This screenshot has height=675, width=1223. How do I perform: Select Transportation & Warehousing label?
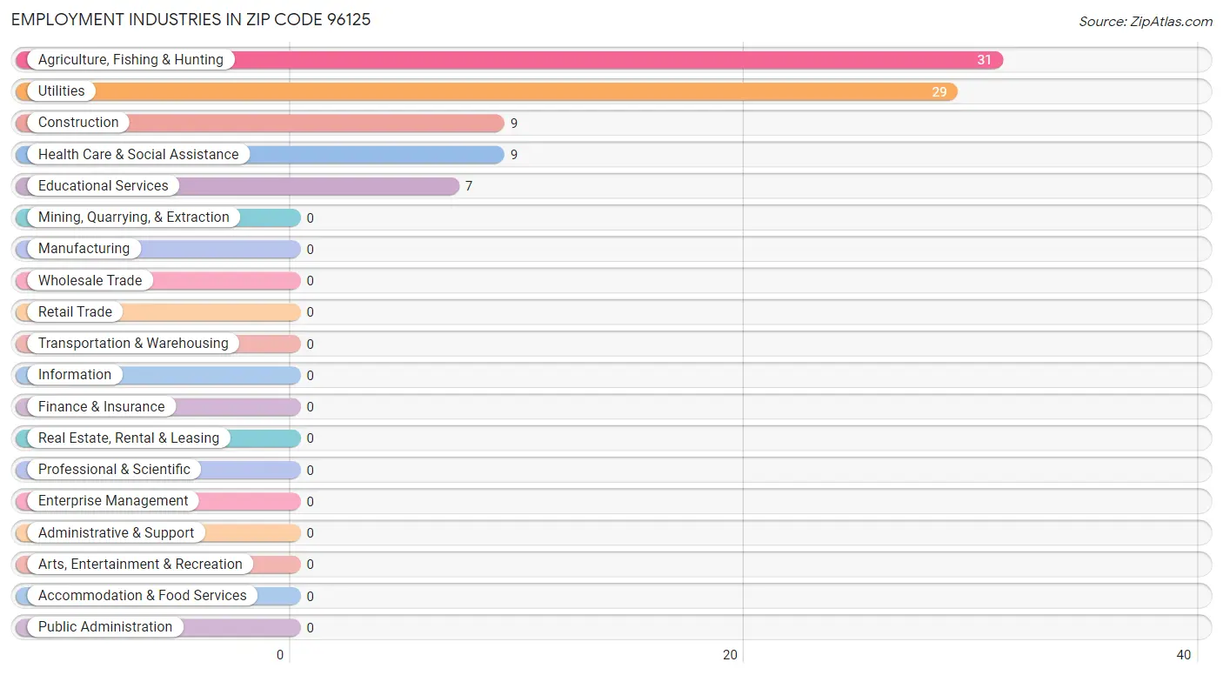coord(133,344)
